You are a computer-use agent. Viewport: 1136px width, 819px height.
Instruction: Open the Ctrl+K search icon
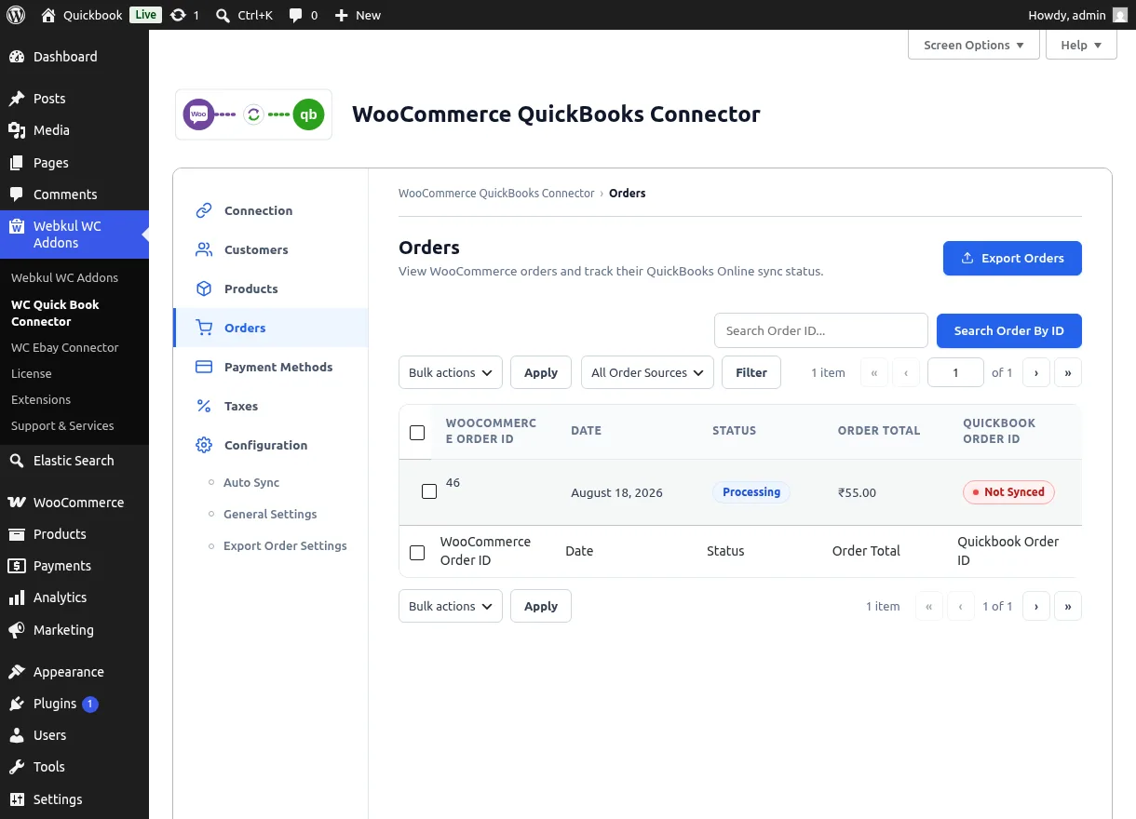pos(223,15)
